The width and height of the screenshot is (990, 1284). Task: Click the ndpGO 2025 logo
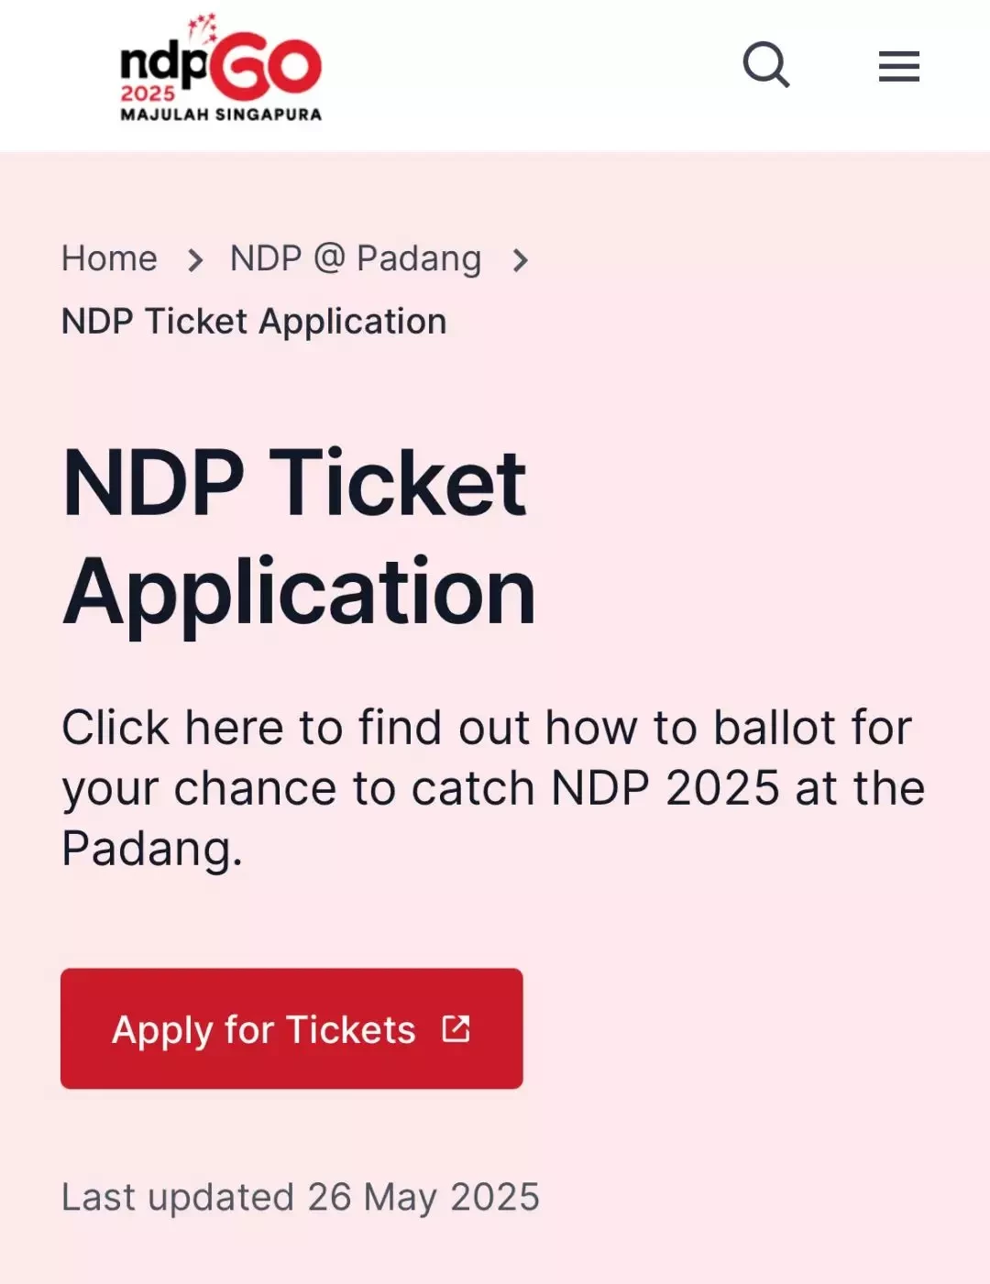tap(221, 68)
